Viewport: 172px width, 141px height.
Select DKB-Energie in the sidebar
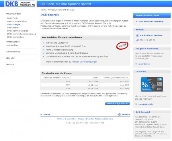[x=13, y=25]
